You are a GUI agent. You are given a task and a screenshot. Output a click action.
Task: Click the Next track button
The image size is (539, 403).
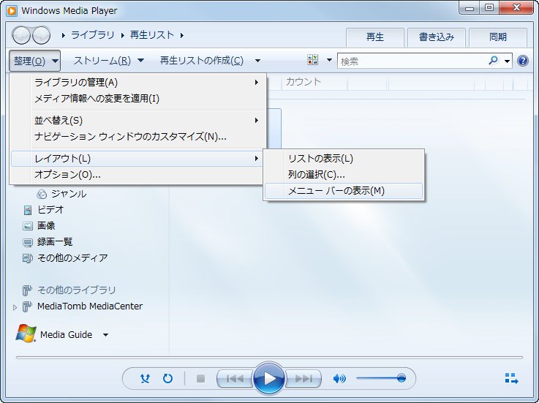coord(304,379)
